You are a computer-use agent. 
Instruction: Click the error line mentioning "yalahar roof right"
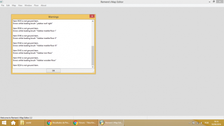(x=33, y=23)
